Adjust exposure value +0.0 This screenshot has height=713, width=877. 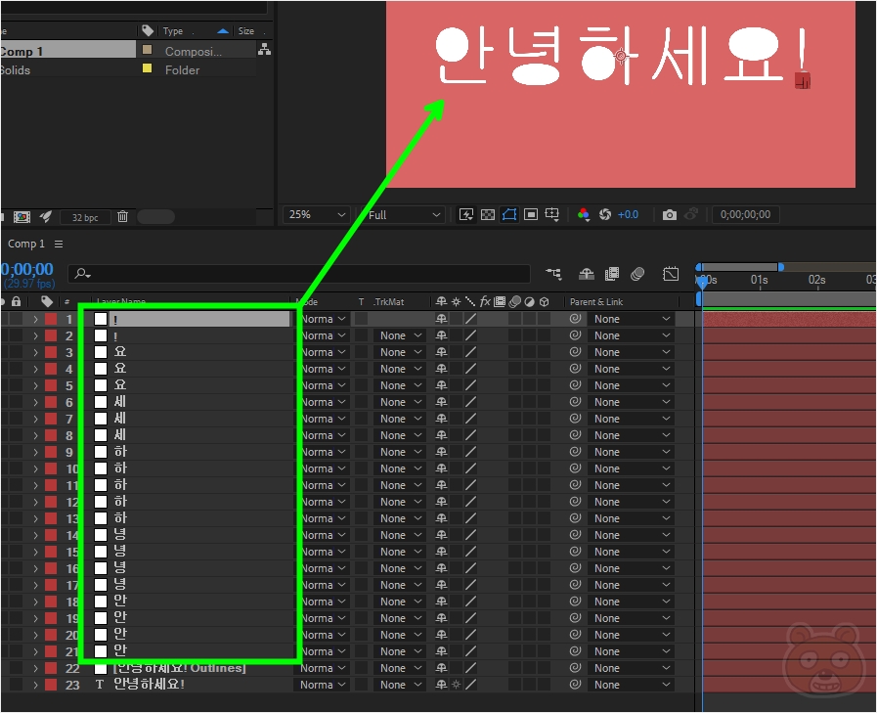(x=628, y=214)
